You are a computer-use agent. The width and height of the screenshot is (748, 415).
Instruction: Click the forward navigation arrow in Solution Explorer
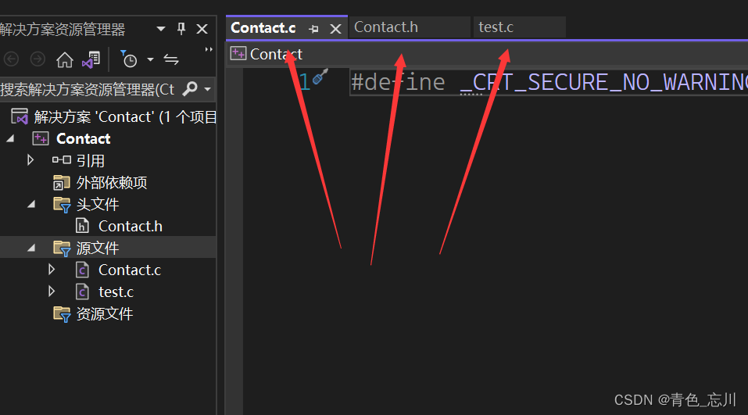(x=38, y=59)
